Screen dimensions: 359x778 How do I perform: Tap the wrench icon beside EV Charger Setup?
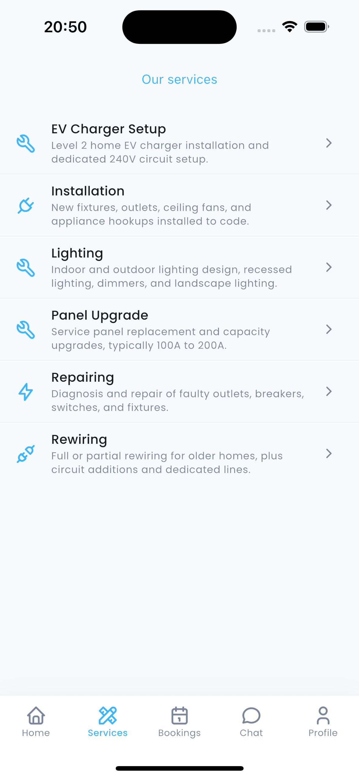click(x=26, y=143)
